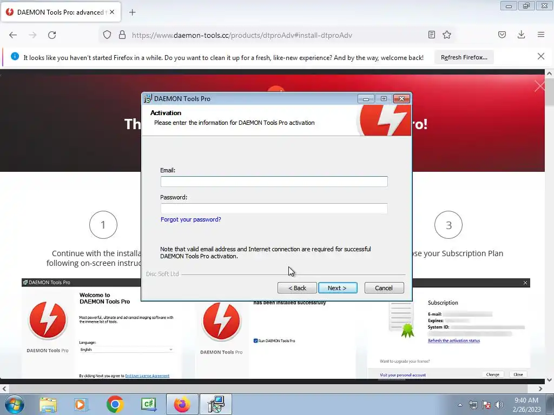Click the green certificate ribbon image
Viewport: 554px width, 415px height.
point(407,331)
